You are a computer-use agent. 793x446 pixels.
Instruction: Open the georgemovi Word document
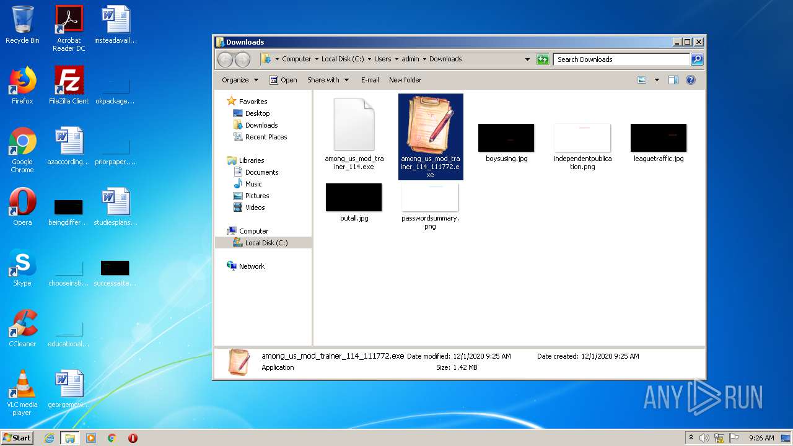(69, 389)
